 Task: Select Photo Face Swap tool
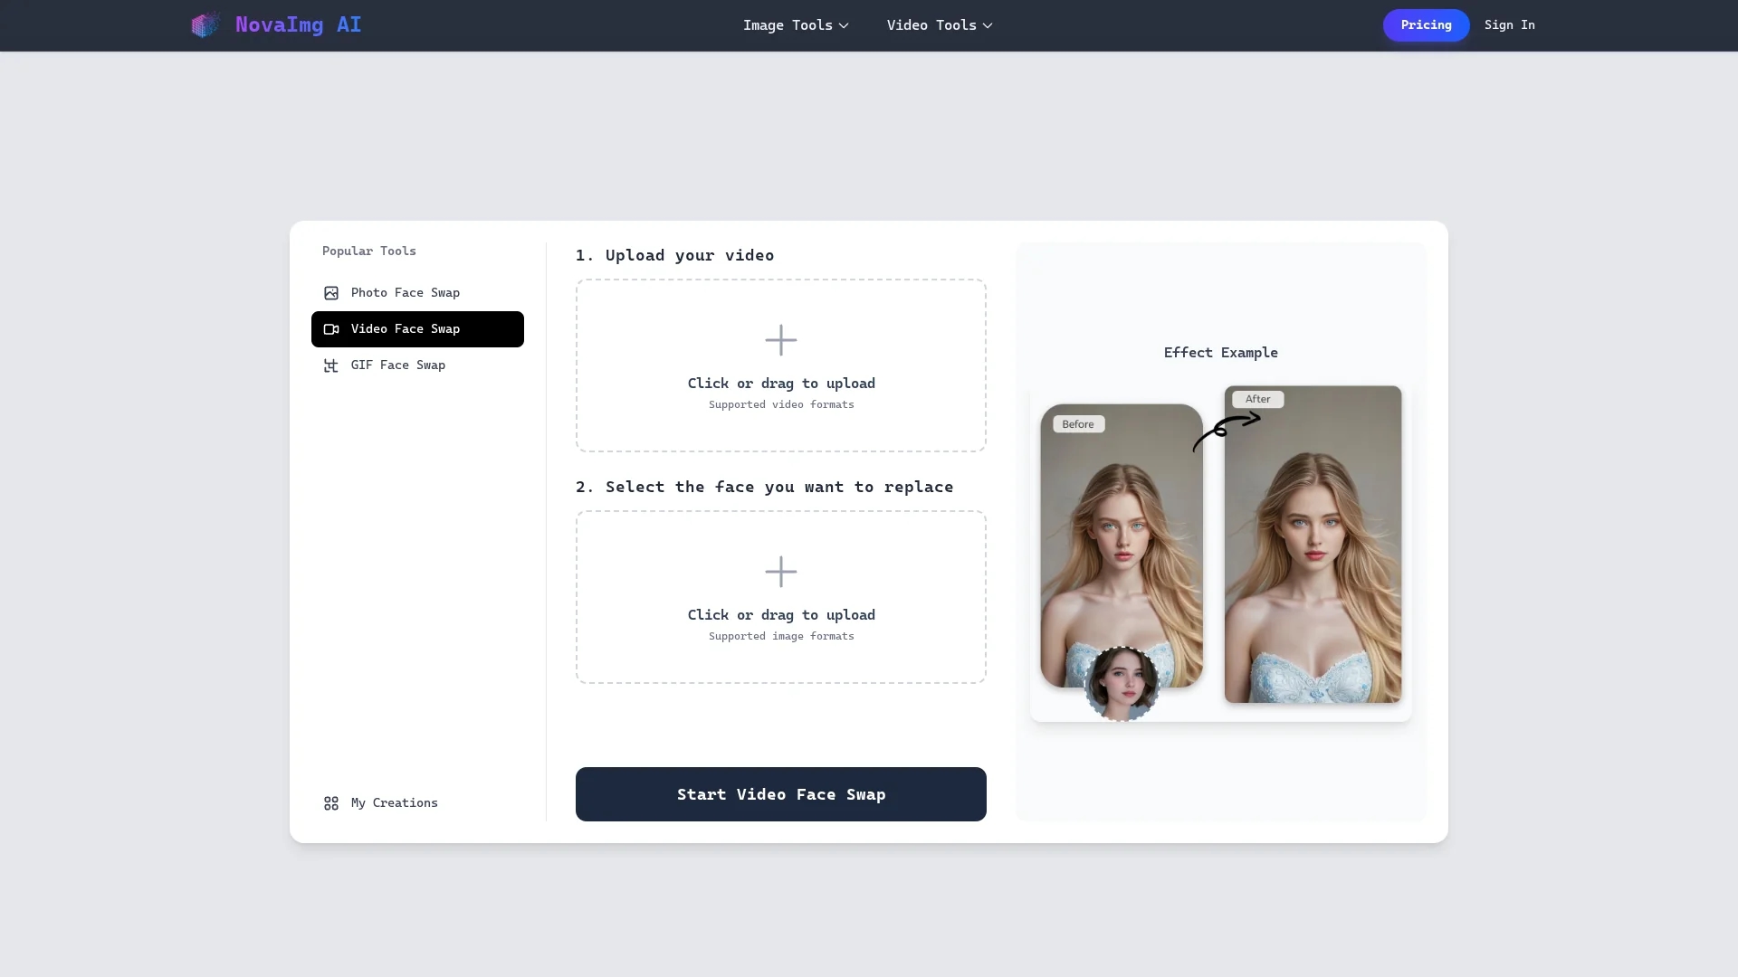(x=417, y=293)
